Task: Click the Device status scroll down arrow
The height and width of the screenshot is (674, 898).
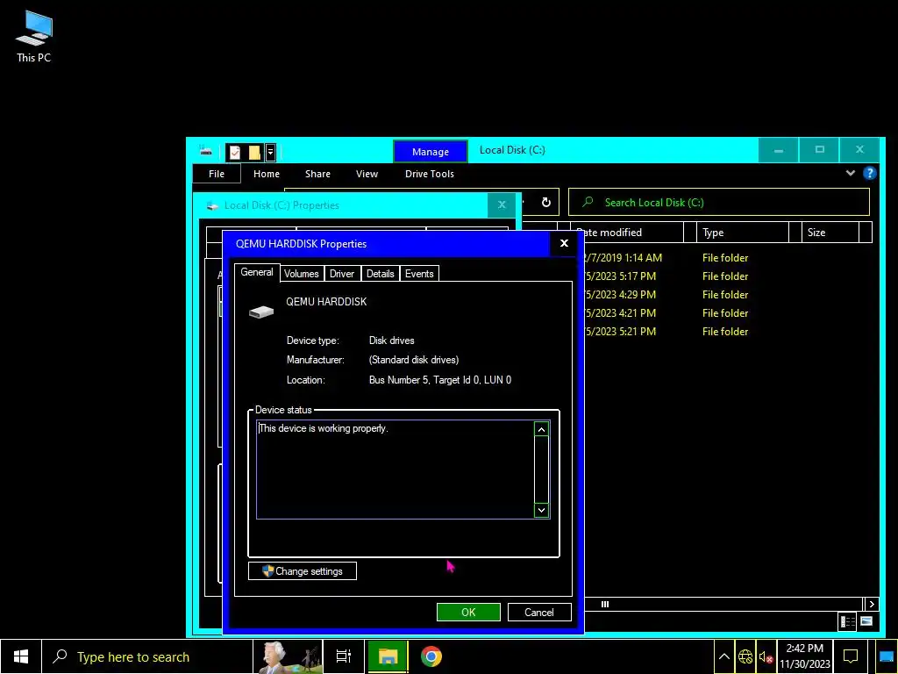Action: coord(541,510)
